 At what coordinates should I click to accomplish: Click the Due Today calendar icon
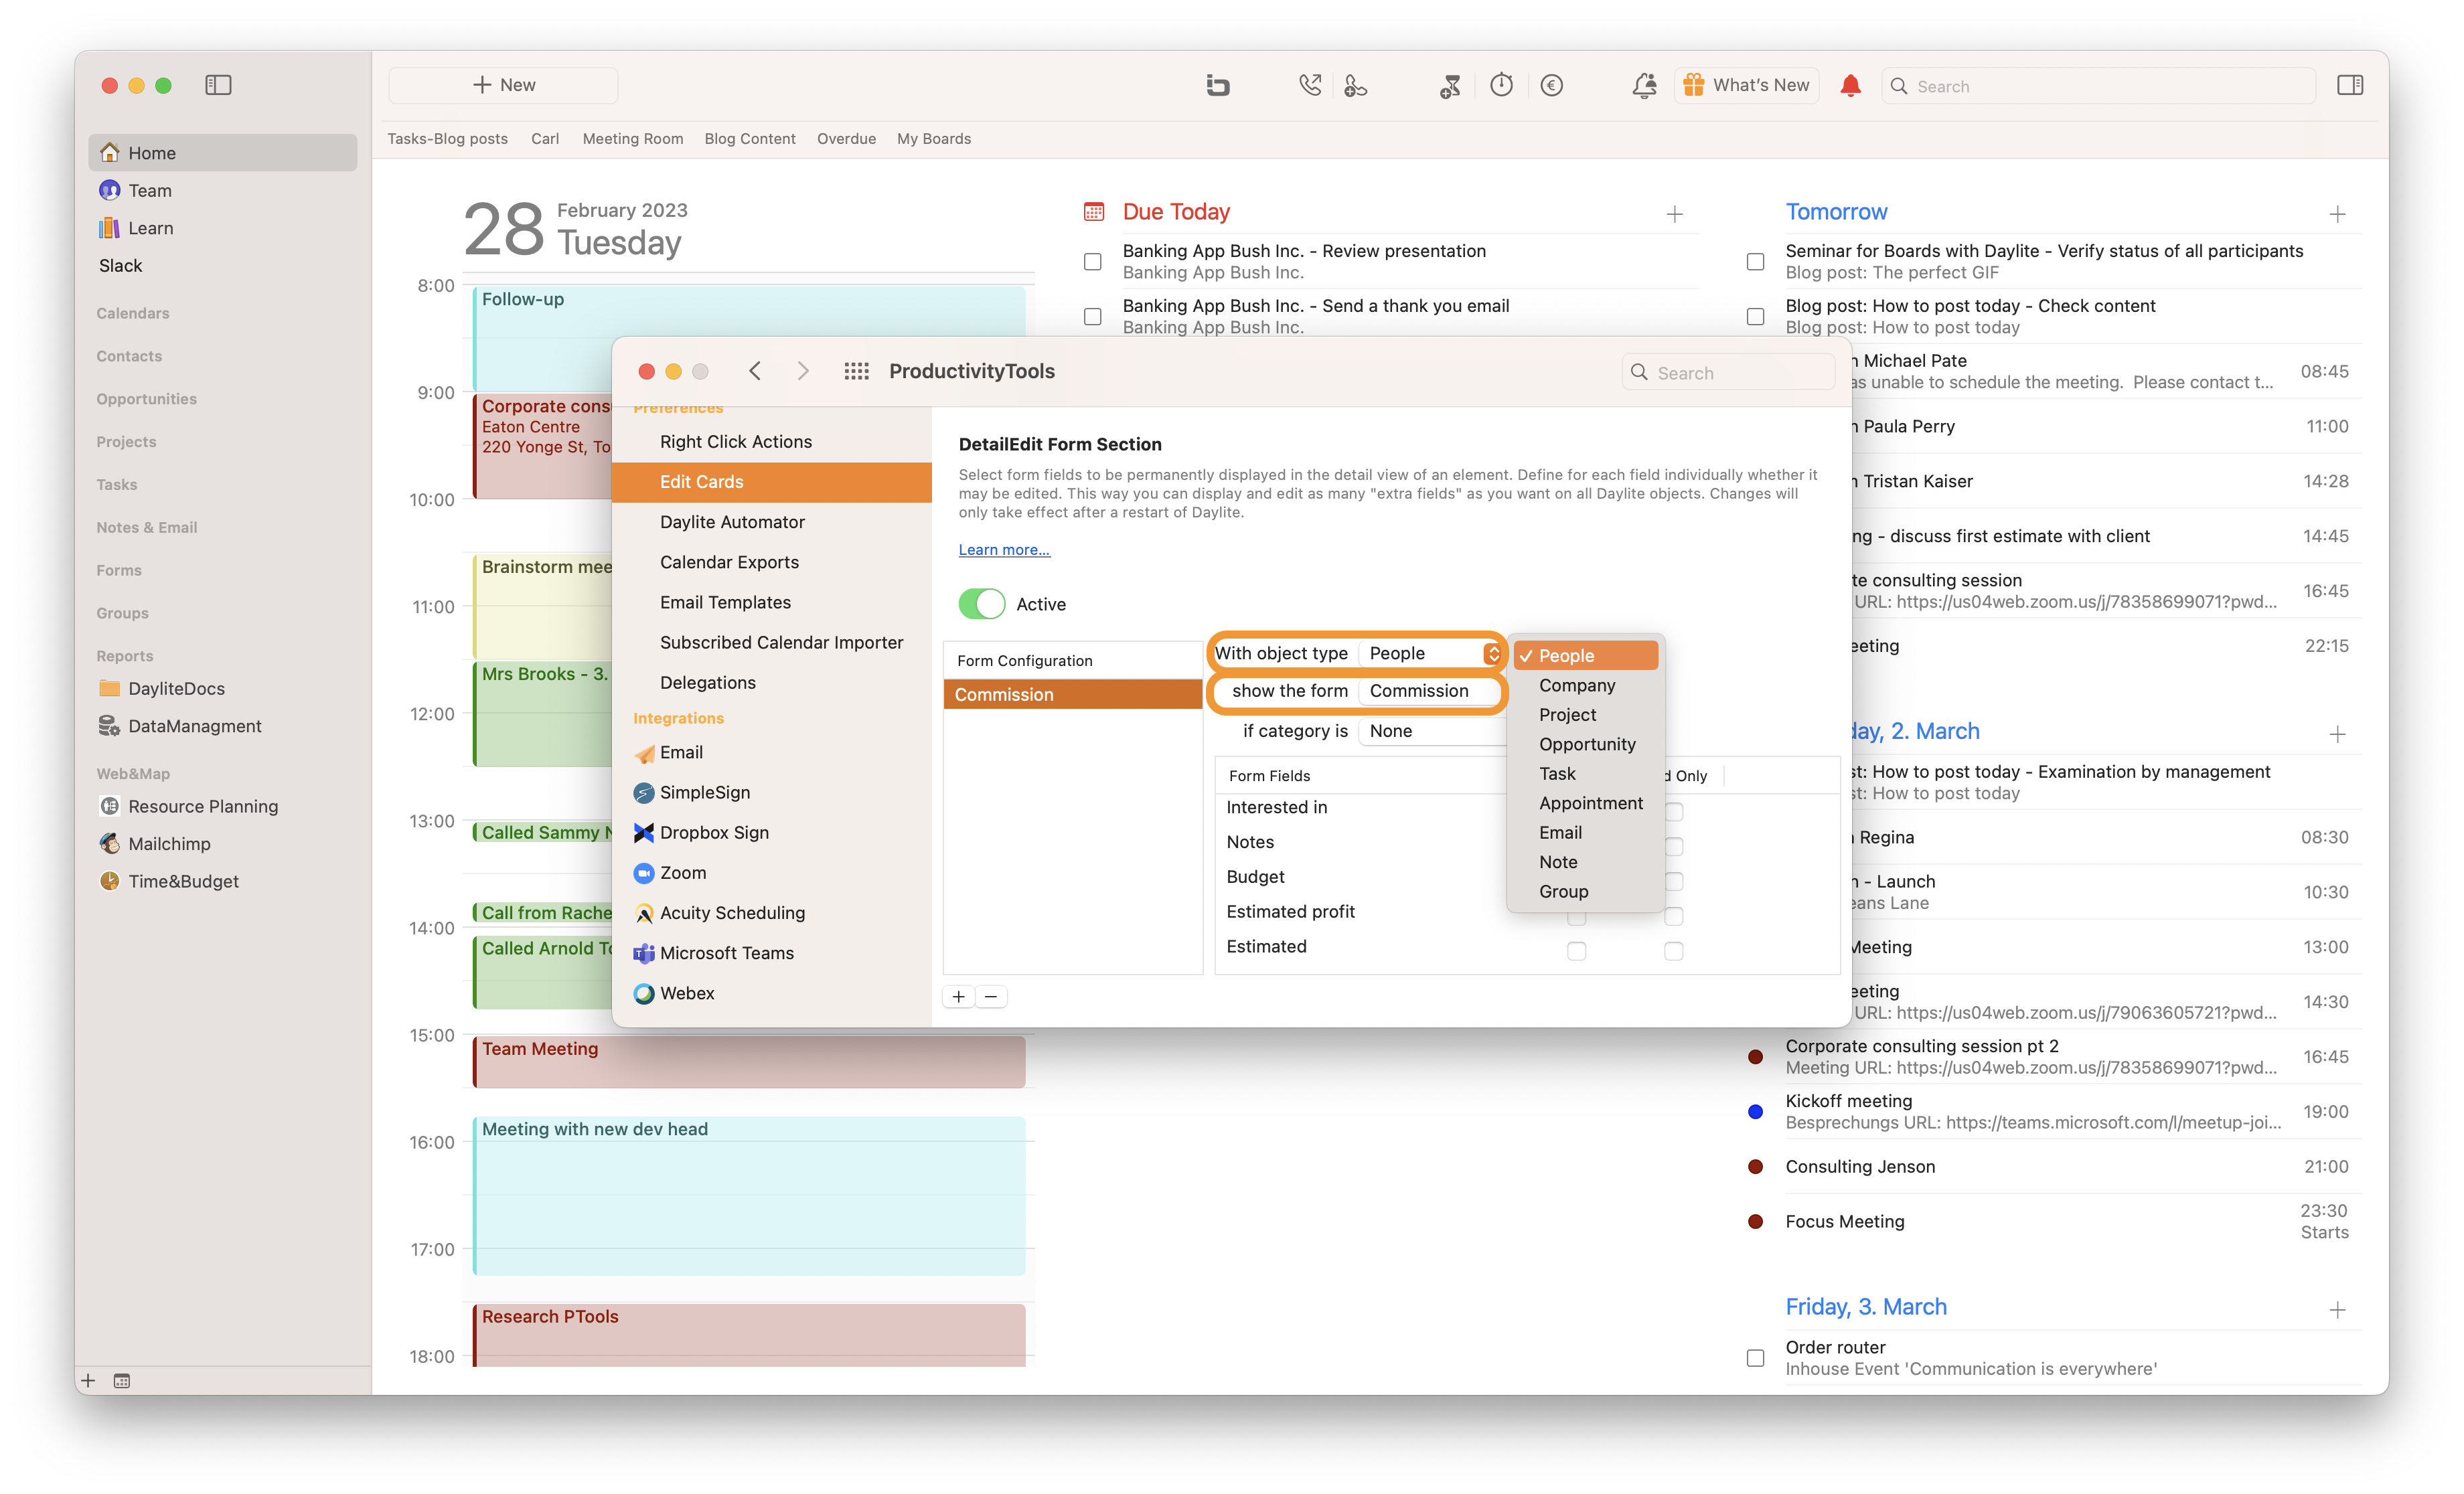1094,212
